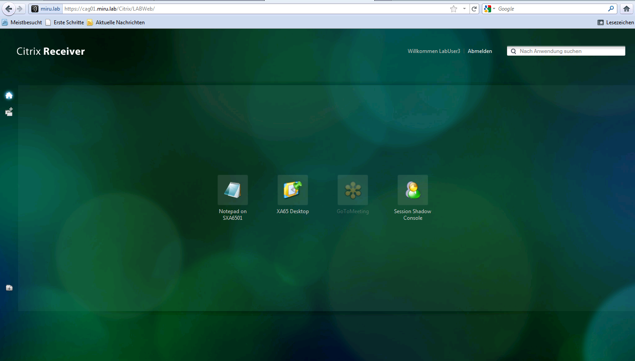Click the miru.lab site identity button

click(x=45, y=9)
